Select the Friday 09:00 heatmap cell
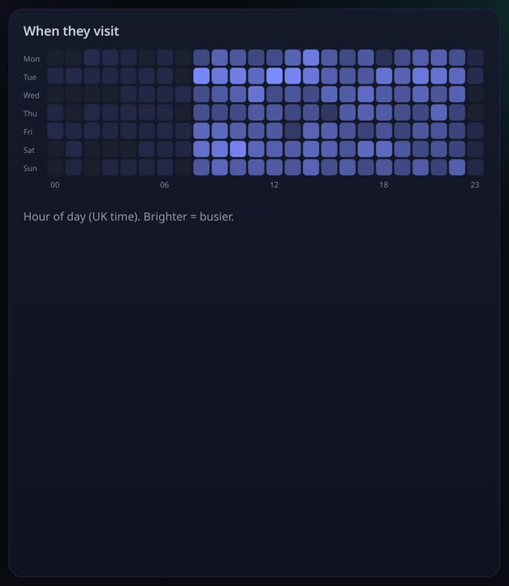The image size is (509, 586). pos(220,131)
